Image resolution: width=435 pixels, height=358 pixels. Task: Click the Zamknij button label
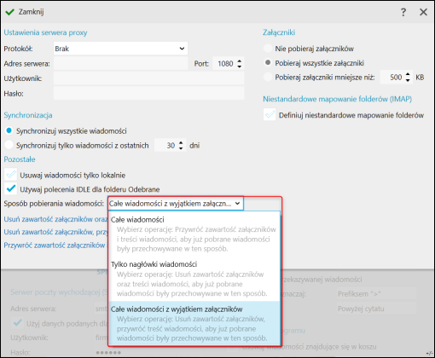pyautogui.click(x=32, y=12)
